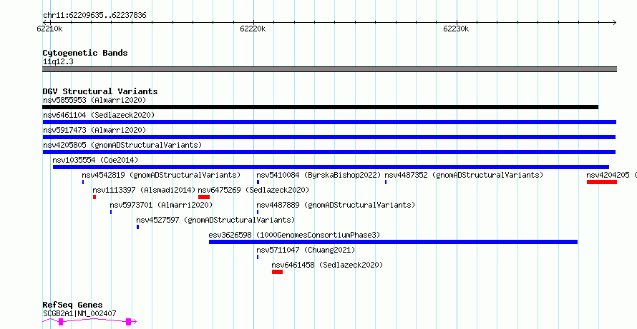Select the DGV Structural Variants track title
The image size is (637, 329).
pyautogui.click(x=100, y=91)
